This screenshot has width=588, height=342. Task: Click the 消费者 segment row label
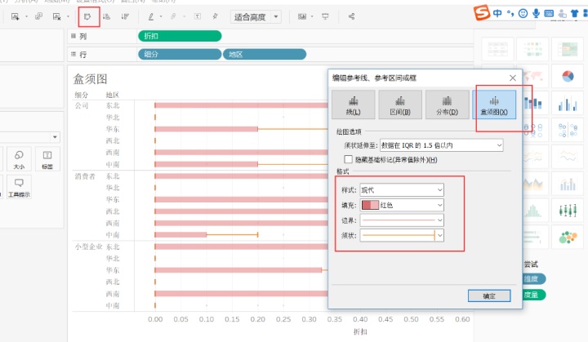pos(85,176)
